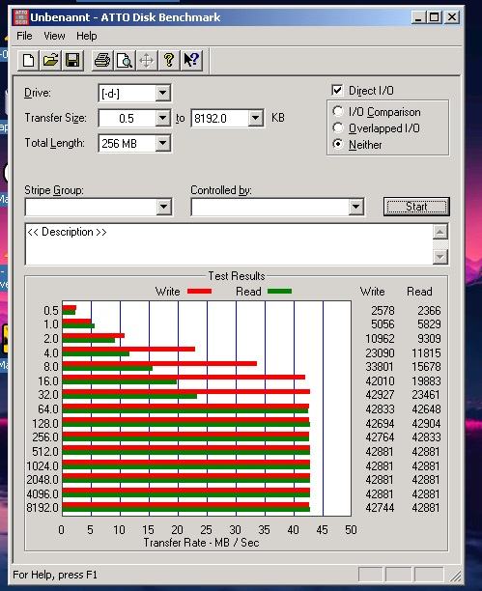This screenshot has width=482, height=591.
Task: Maximize the ATTO Disk Benchmark window
Action: click(435, 17)
